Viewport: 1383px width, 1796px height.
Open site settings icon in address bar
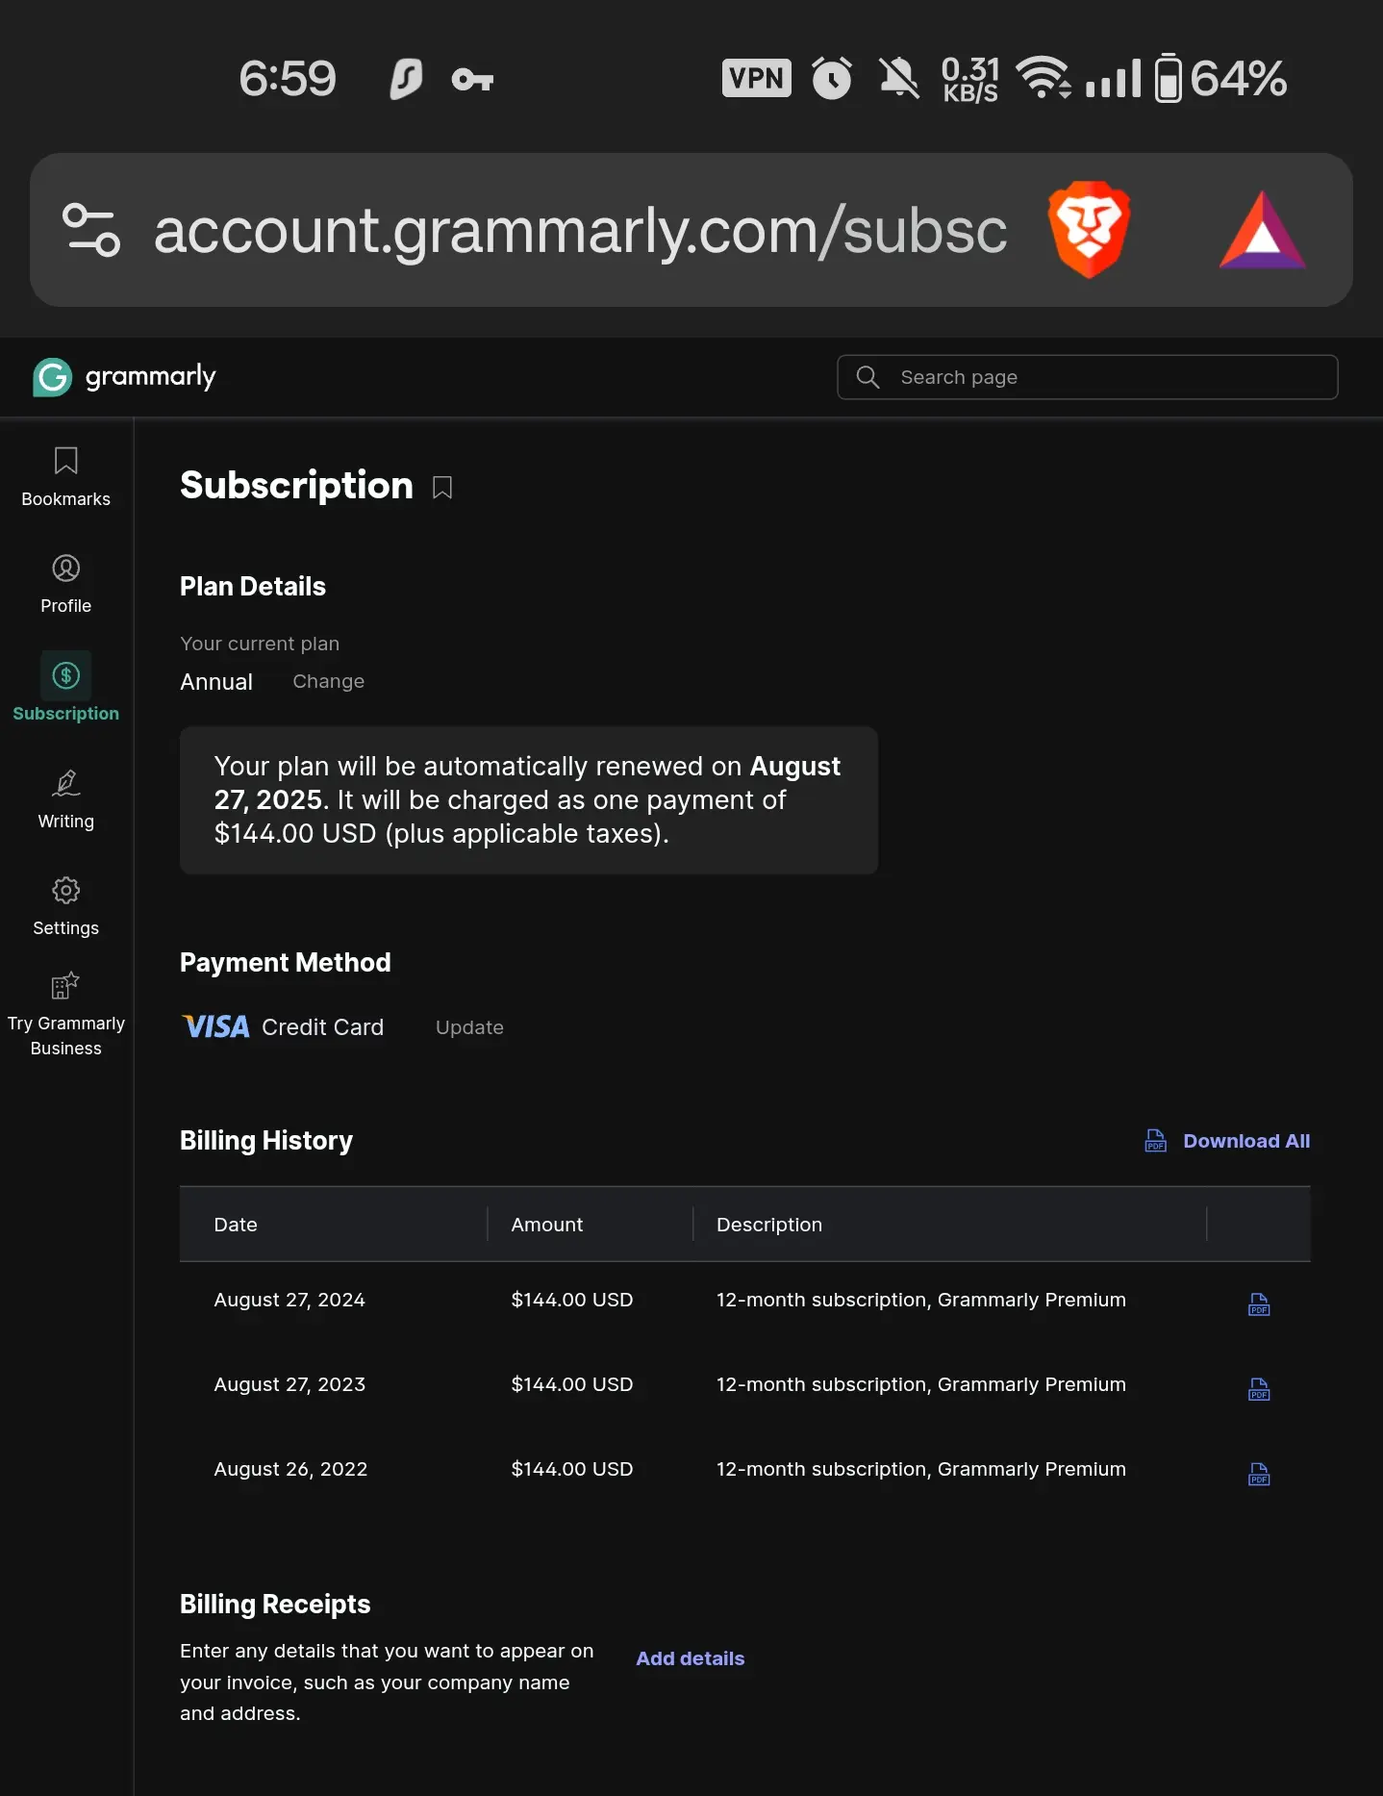click(x=90, y=230)
